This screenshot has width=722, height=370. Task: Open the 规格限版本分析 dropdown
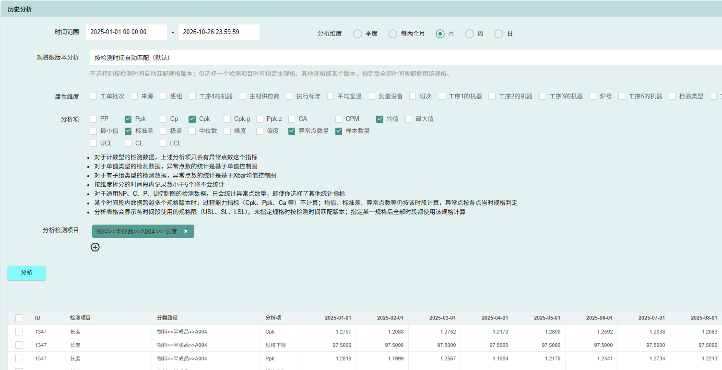click(406, 58)
